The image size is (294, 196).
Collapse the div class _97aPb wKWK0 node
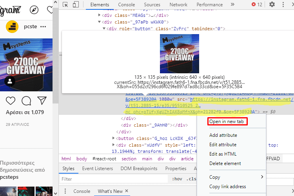click(100, 22)
